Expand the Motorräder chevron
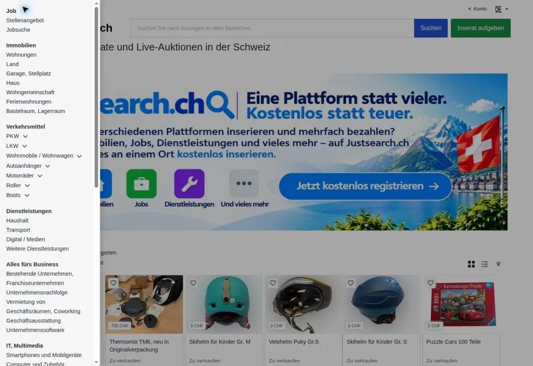This screenshot has height=366, width=533. coord(40,176)
